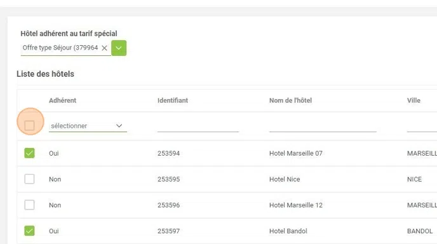This screenshot has height=244, width=437.
Task: Tick the select-all hotels checkbox
Action: (x=30, y=125)
